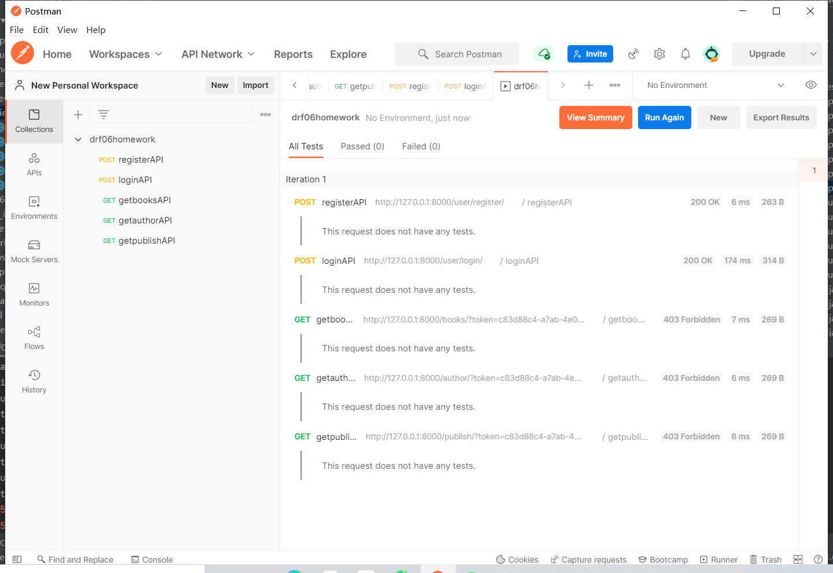This screenshot has height=573, width=833.
Task: Open the Environments sidebar panel
Action: tap(34, 208)
